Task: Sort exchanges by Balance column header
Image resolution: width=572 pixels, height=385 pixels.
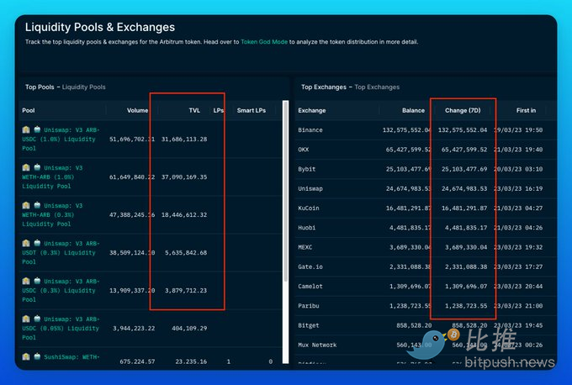Action: (x=413, y=110)
